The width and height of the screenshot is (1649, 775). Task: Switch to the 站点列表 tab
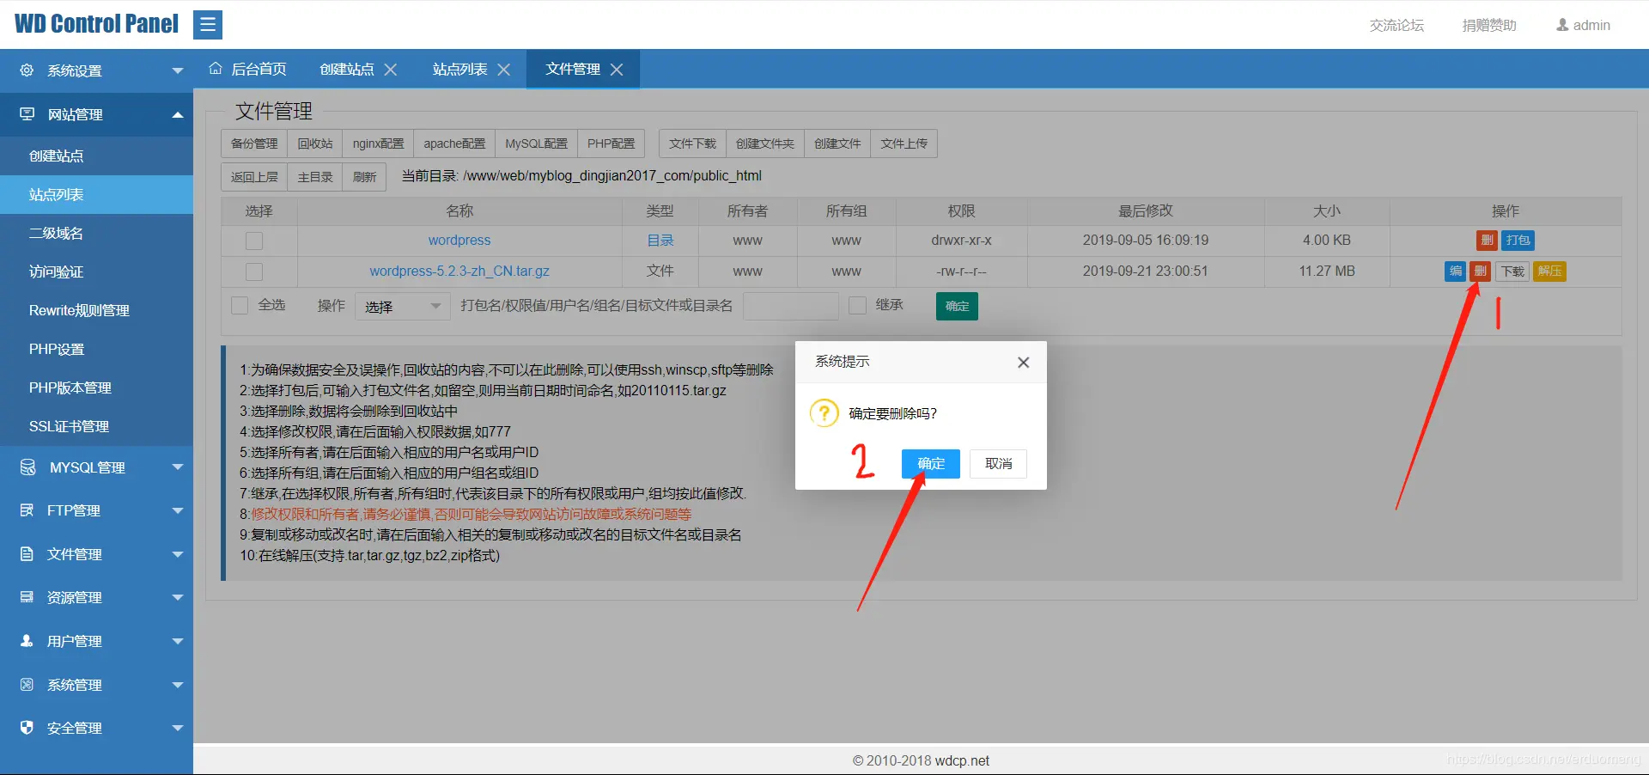pos(459,69)
